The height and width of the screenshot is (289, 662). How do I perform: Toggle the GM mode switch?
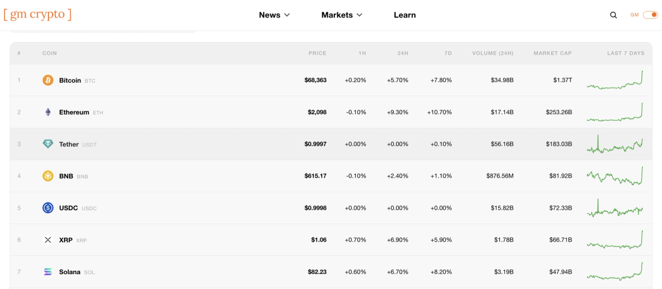point(650,15)
